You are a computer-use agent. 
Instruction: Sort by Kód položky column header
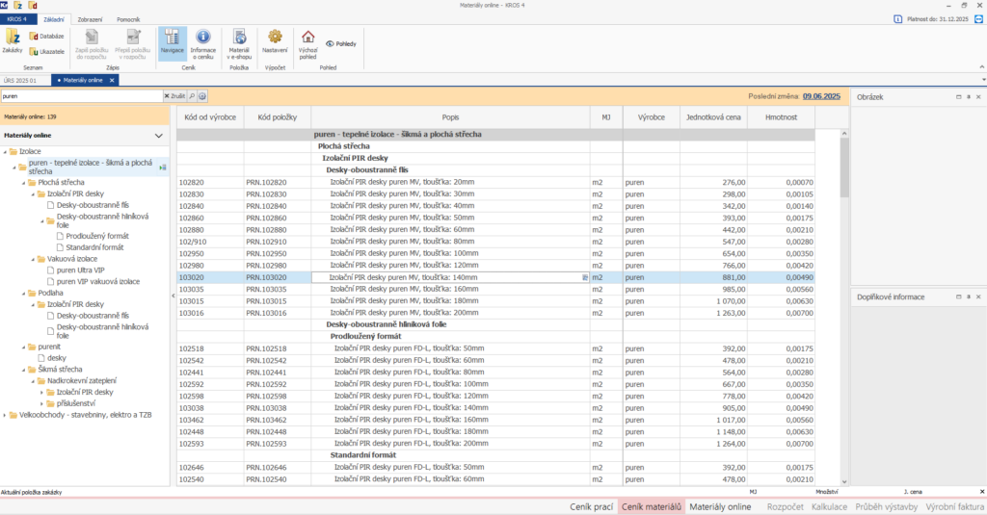point(277,117)
